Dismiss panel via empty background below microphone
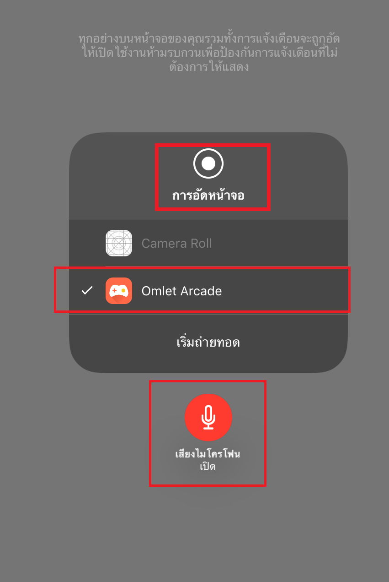Viewport: 389px width, 582px height. point(208,531)
